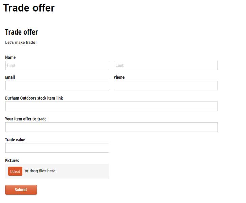Focus the Email text box
Image resolution: width=246 pixels, height=203 pixels.
pyautogui.click(x=57, y=86)
